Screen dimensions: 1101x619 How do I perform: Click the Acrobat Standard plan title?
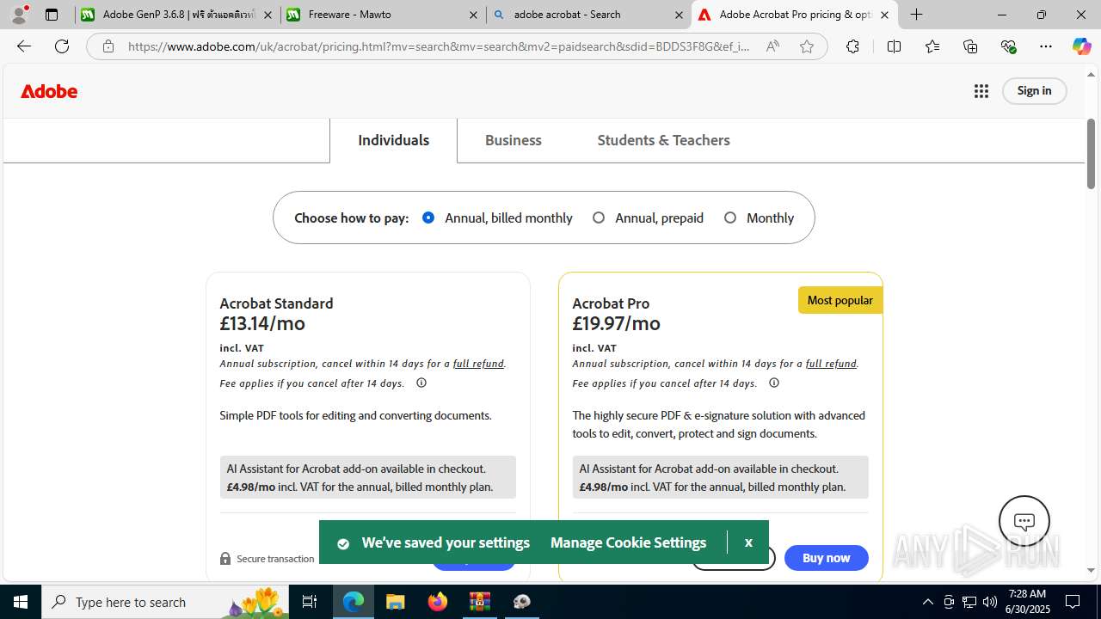(x=276, y=303)
